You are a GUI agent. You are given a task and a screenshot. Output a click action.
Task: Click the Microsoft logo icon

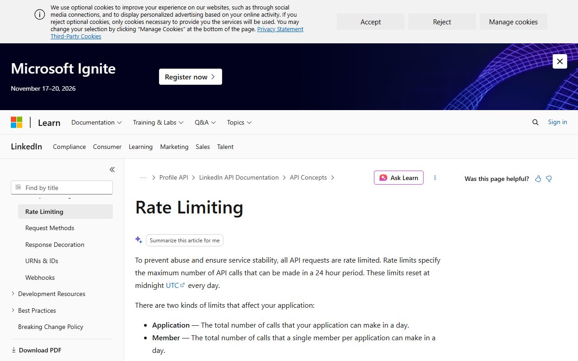click(x=17, y=122)
